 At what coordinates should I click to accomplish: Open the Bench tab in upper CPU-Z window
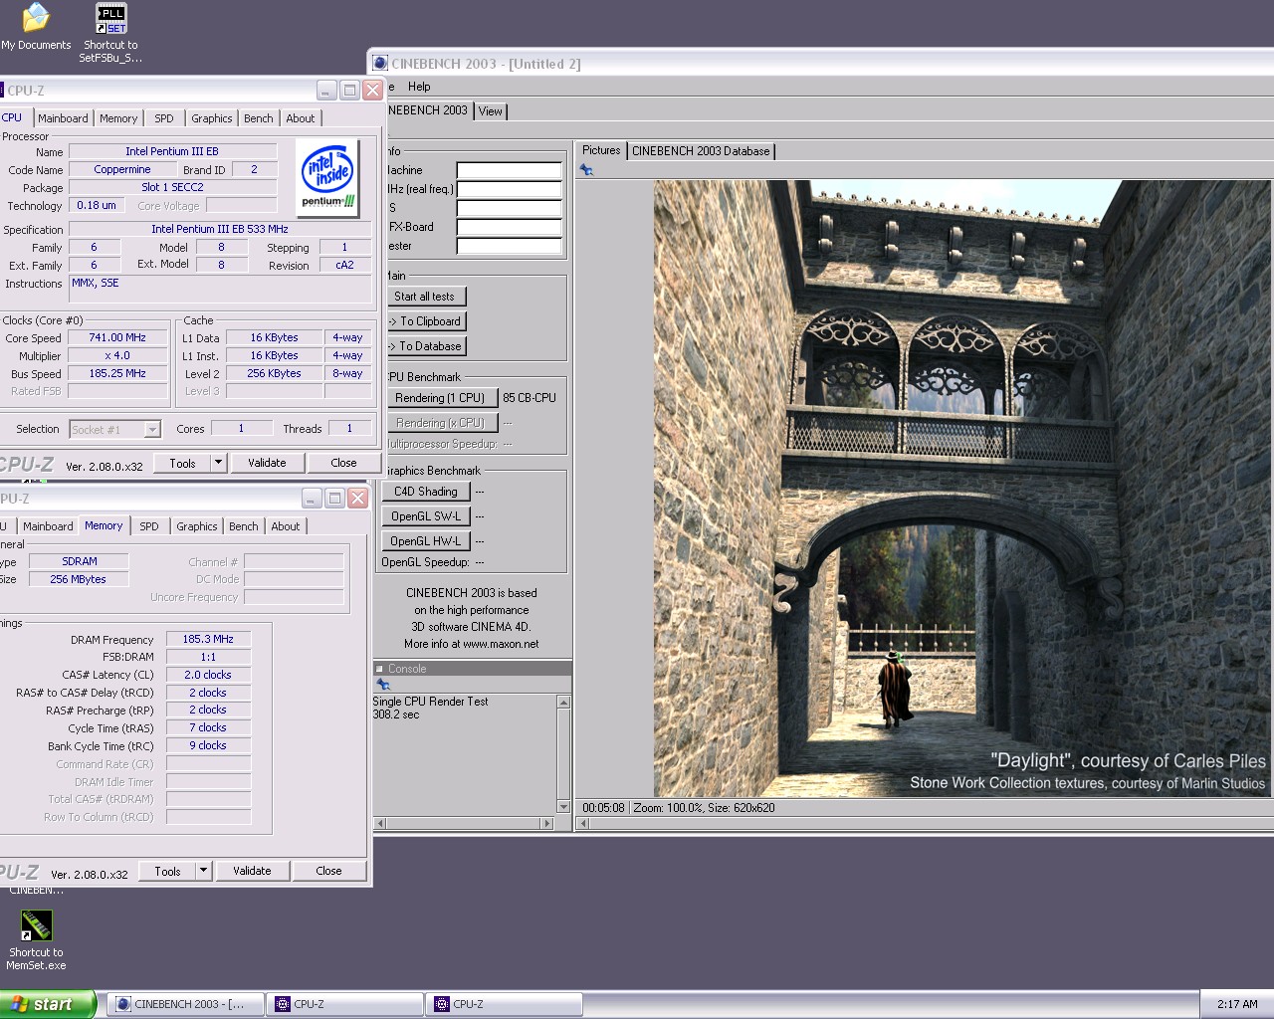pos(259,118)
